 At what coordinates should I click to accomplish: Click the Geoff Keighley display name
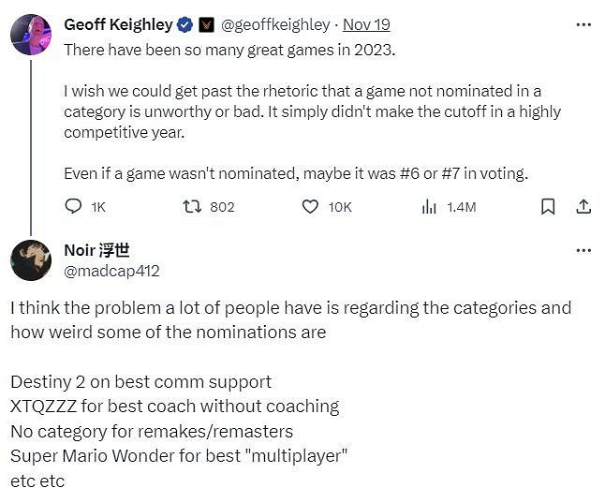pos(119,25)
